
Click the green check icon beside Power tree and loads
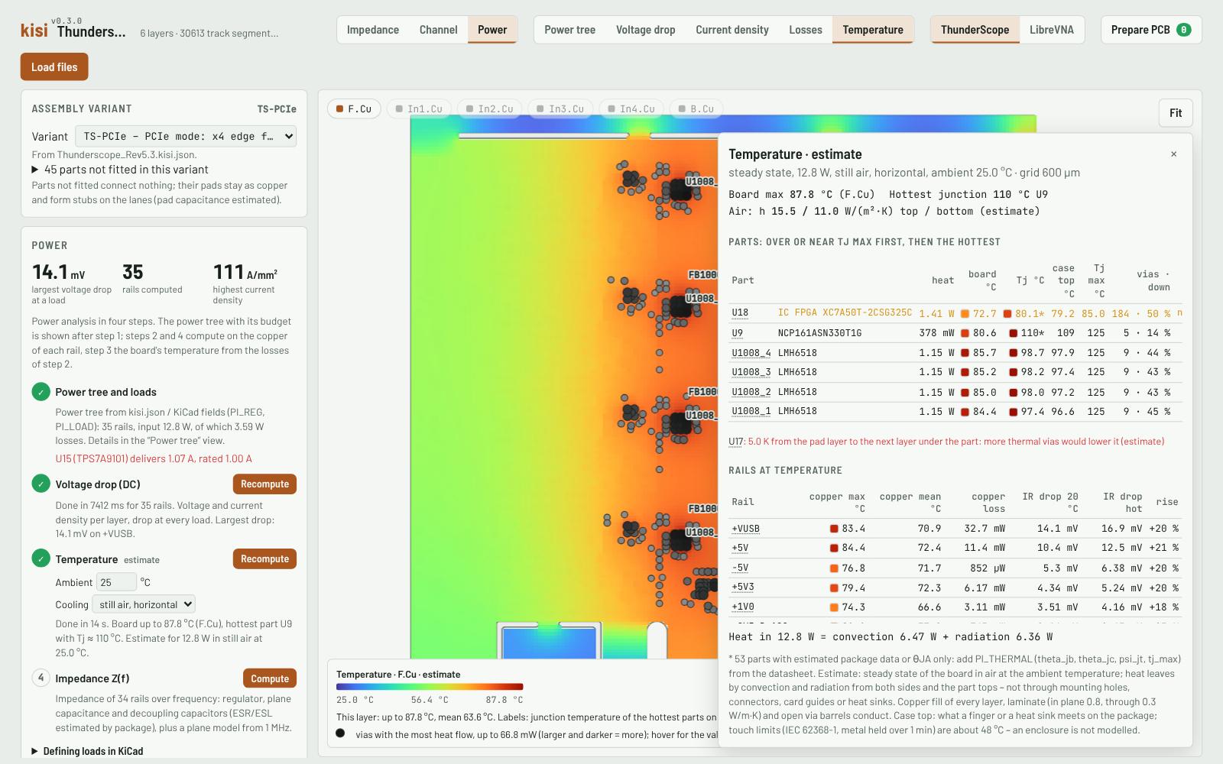[x=41, y=392]
